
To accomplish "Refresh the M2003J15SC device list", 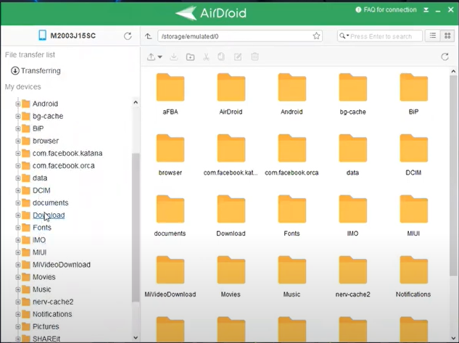I will click(x=128, y=36).
